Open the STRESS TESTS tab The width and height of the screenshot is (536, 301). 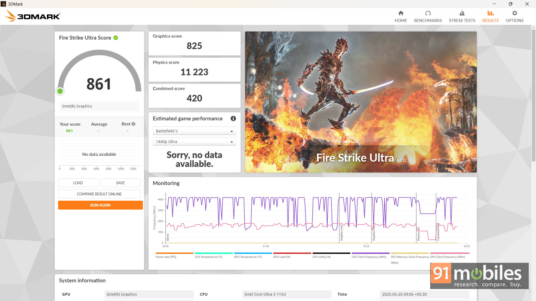tap(462, 17)
